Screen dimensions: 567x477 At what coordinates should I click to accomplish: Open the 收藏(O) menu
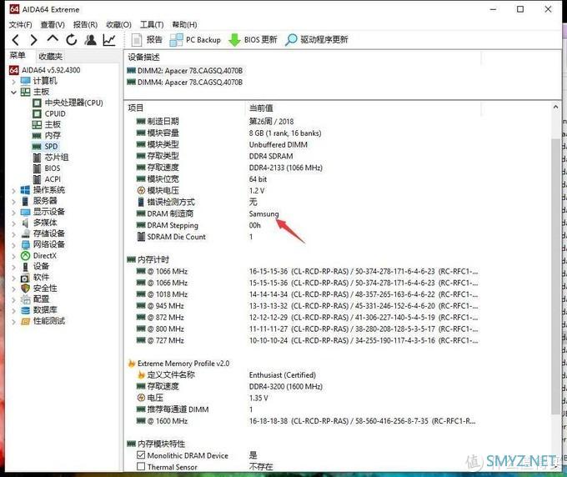coord(118,24)
